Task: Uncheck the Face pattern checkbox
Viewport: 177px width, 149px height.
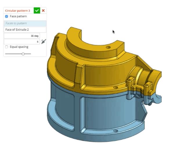Action: pos(7,17)
